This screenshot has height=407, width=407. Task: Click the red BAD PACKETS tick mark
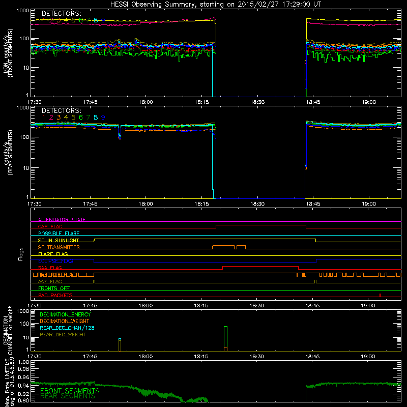380,295
